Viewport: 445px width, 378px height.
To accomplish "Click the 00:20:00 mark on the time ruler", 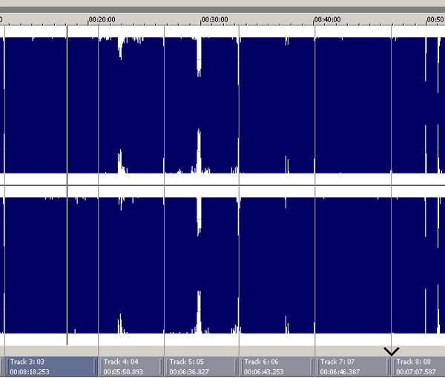I will (102, 19).
